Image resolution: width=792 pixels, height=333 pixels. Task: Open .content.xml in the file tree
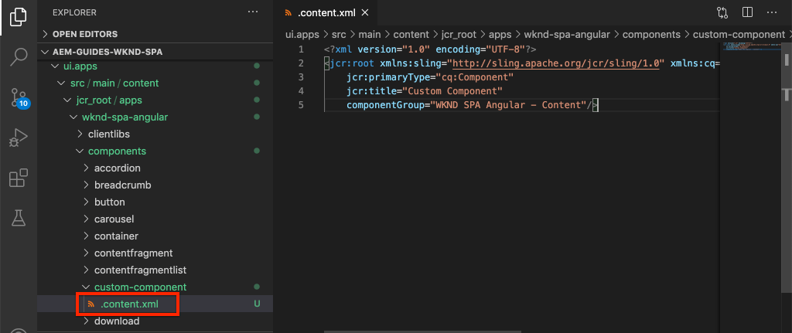coord(129,304)
